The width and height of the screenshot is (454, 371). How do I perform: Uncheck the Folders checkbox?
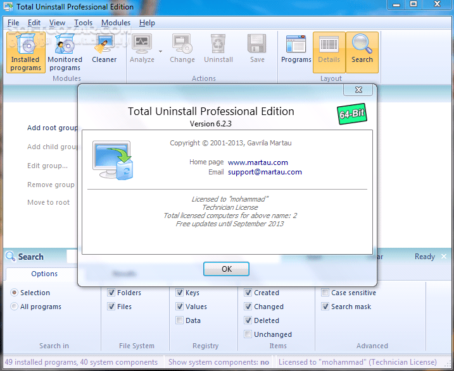[x=111, y=293]
